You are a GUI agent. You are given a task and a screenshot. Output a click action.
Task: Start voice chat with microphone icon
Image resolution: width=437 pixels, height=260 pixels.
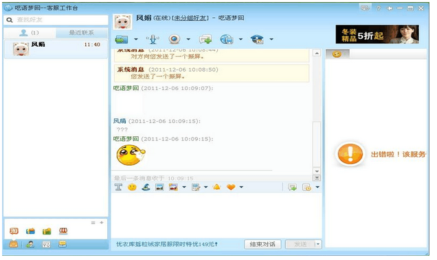pyautogui.click(x=153, y=39)
